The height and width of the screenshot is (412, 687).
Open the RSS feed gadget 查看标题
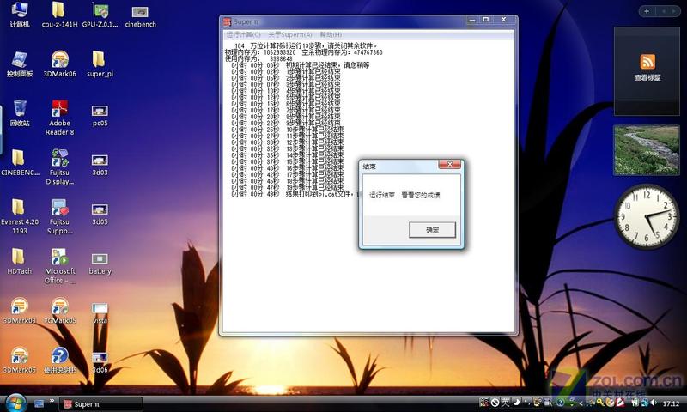647,71
